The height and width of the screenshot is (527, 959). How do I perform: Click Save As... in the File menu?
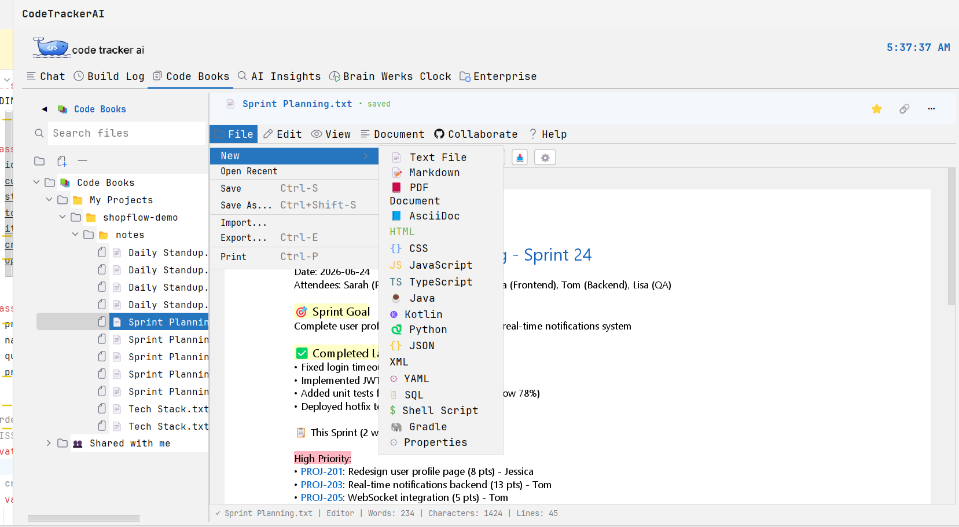pos(294,205)
